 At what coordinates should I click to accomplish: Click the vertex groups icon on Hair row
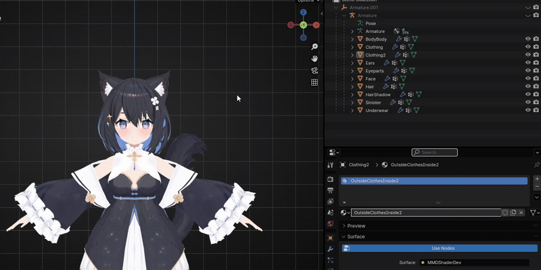click(x=394, y=86)
